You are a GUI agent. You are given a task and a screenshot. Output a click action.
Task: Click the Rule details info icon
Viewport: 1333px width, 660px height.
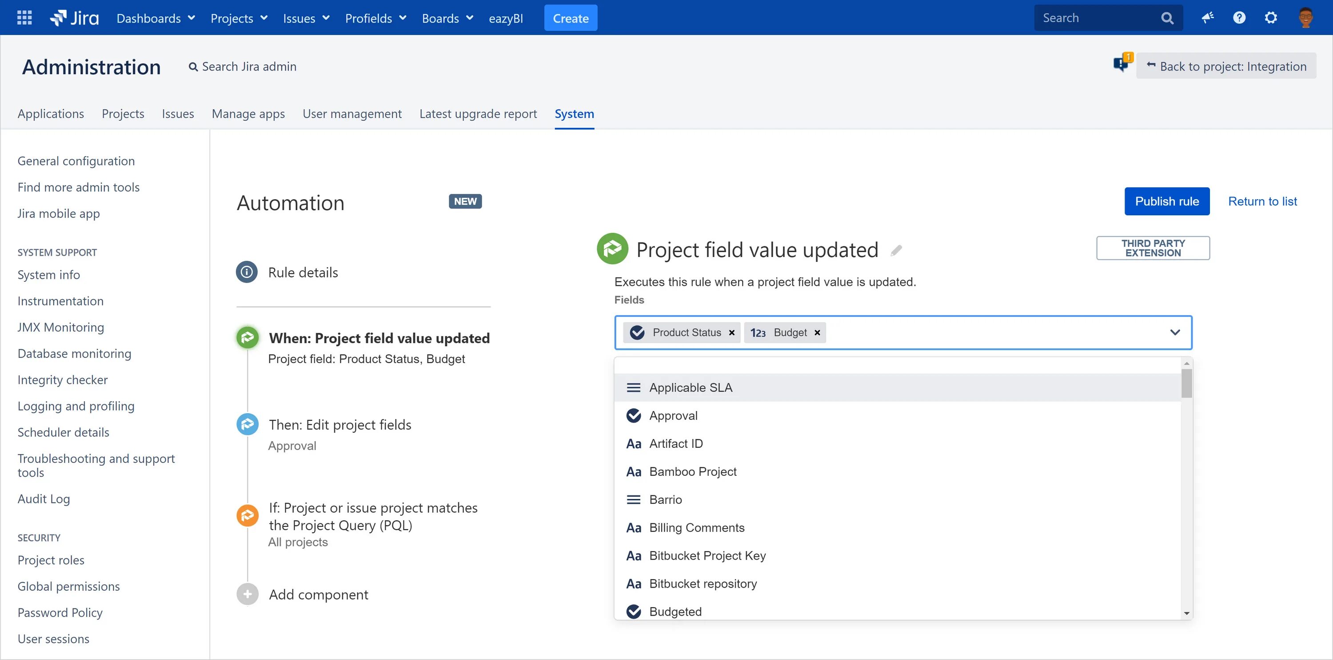(x=247, y=272)
